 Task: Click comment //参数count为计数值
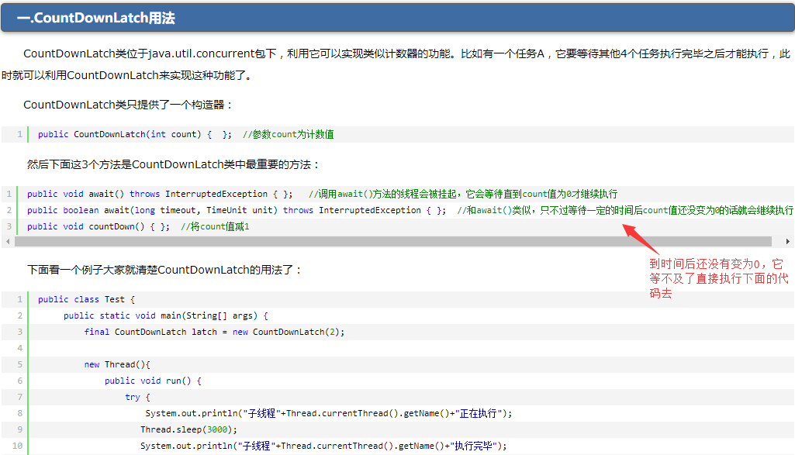tap(288, 134)
